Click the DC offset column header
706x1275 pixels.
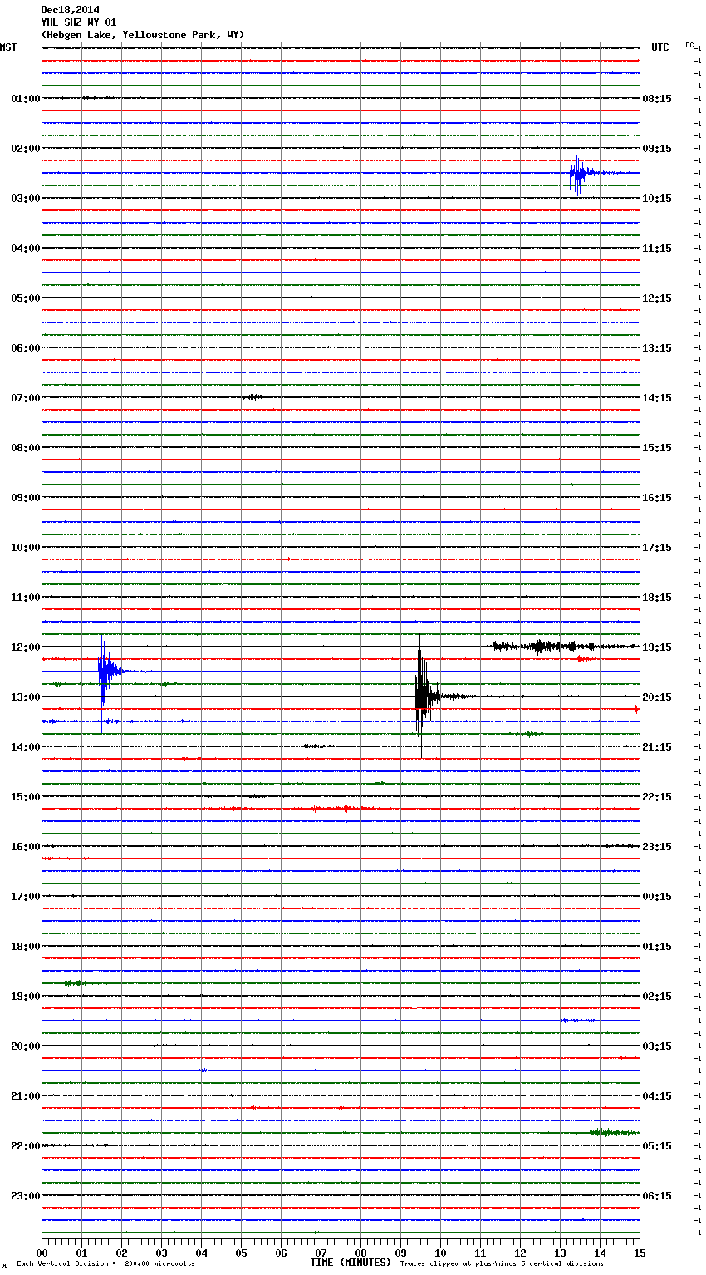(689, 45)
